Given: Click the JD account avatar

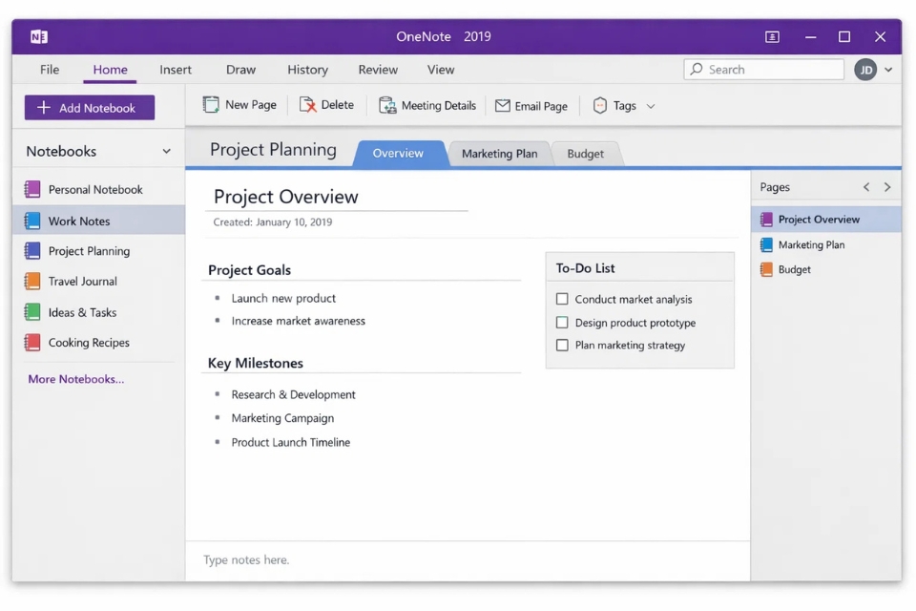Looking at the screenshot, I should (865, 70).
